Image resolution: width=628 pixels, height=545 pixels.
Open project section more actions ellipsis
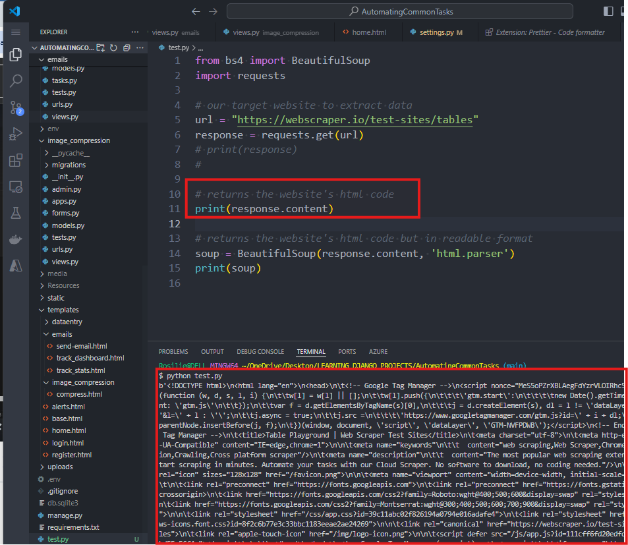[140, 47]
